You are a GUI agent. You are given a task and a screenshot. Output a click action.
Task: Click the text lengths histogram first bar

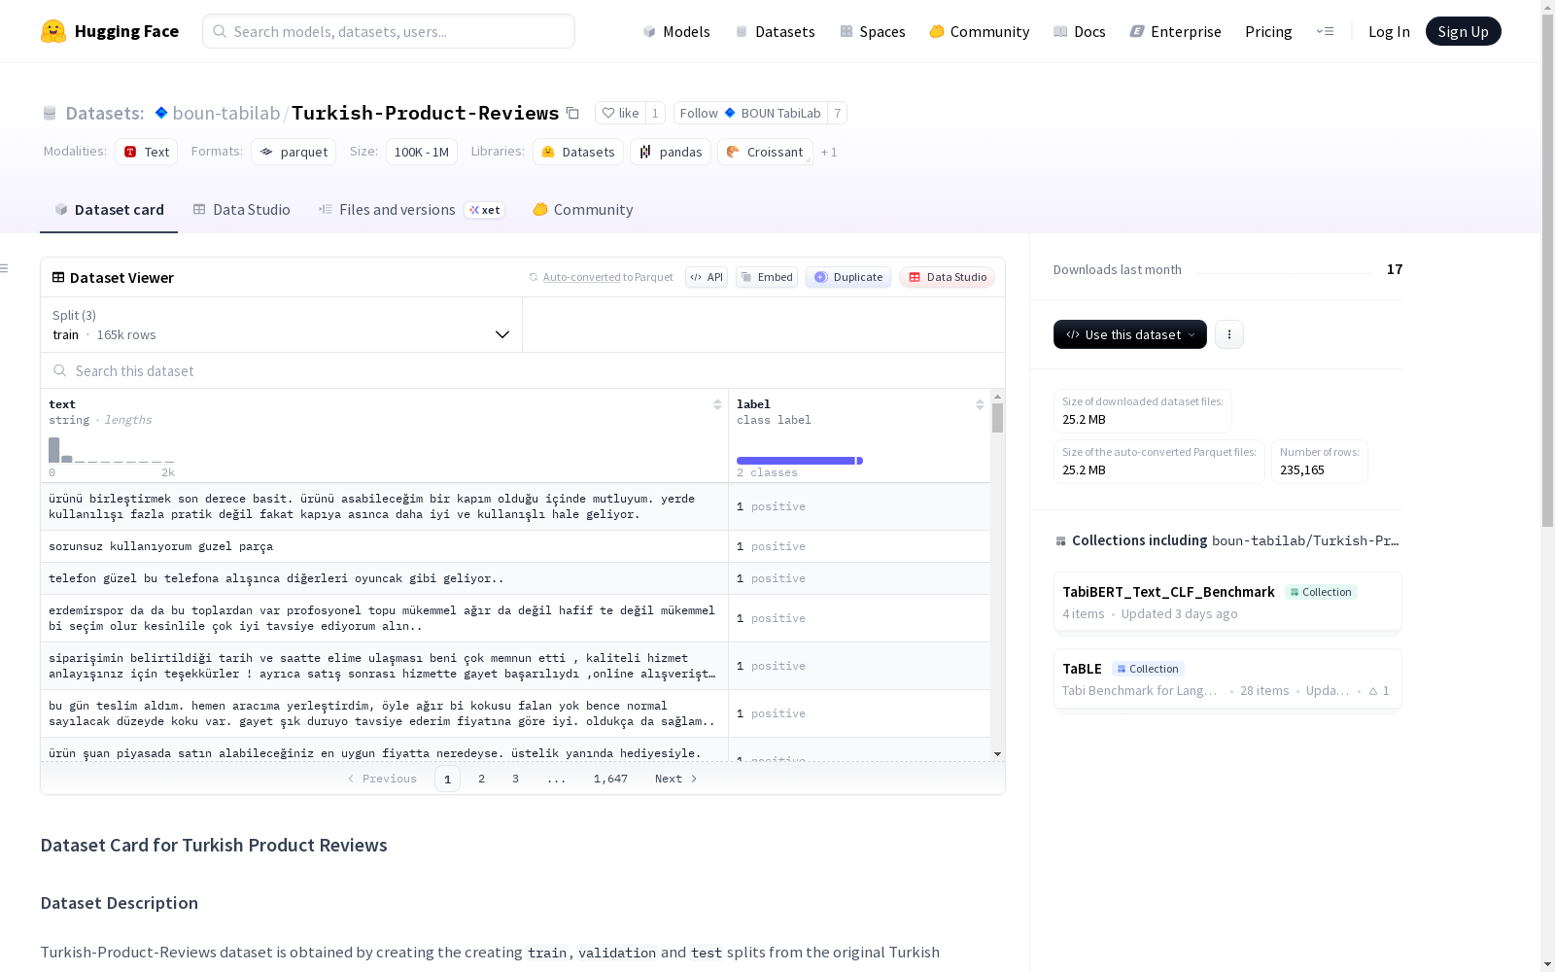coord(54,450)
